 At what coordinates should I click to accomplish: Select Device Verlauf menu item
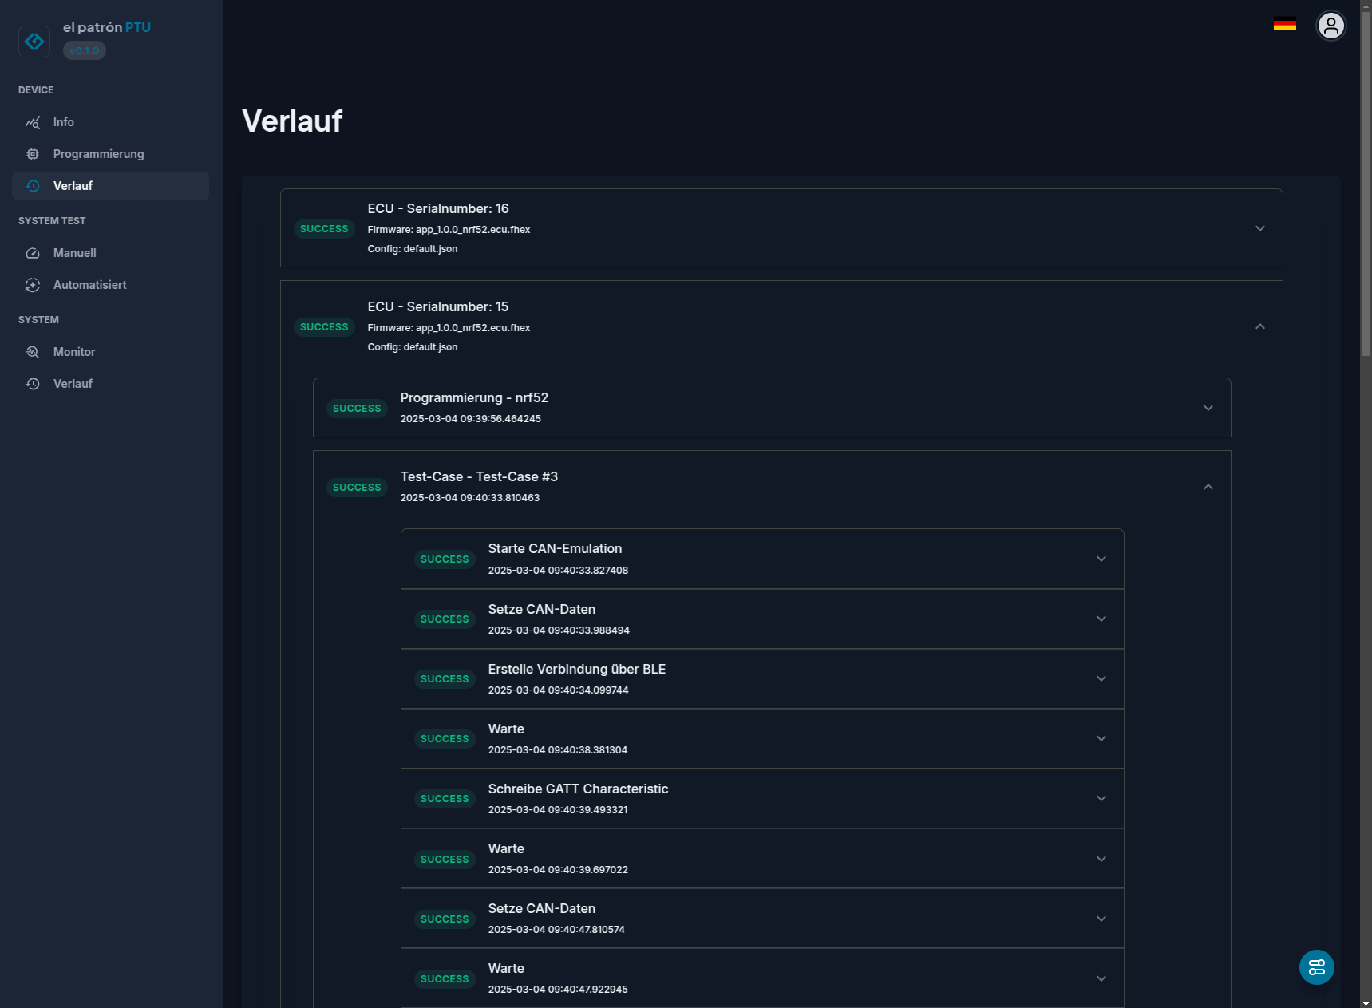[x=110, y=186]
